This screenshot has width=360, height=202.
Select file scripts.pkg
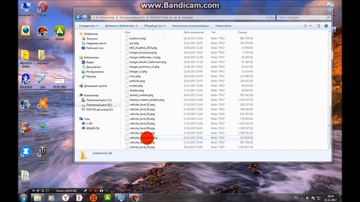pyautogui.click(x=136, y=86)
